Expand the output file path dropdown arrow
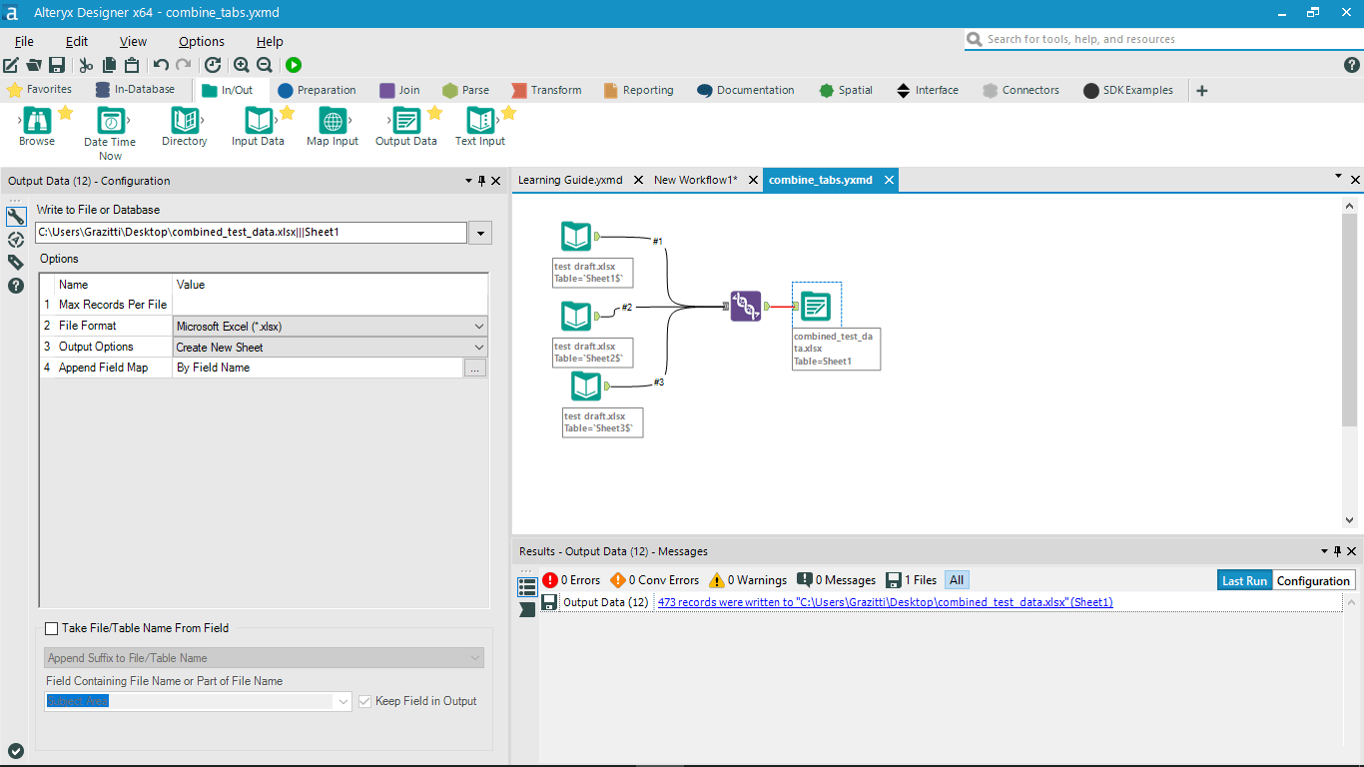Viewport: 1364px width, 767px height. pos(479,232)
